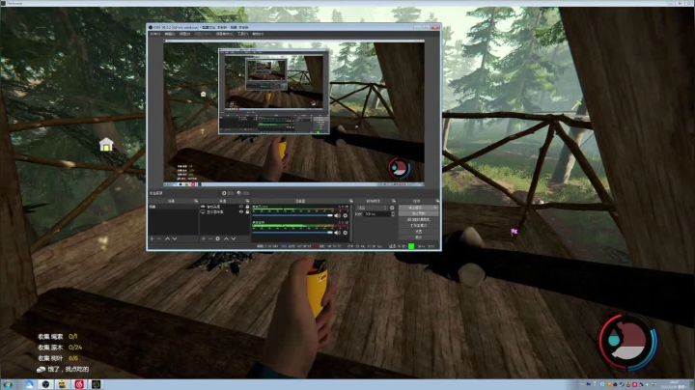
Task: Step the transition duration spinner arrows
Action: pos(393,214)
